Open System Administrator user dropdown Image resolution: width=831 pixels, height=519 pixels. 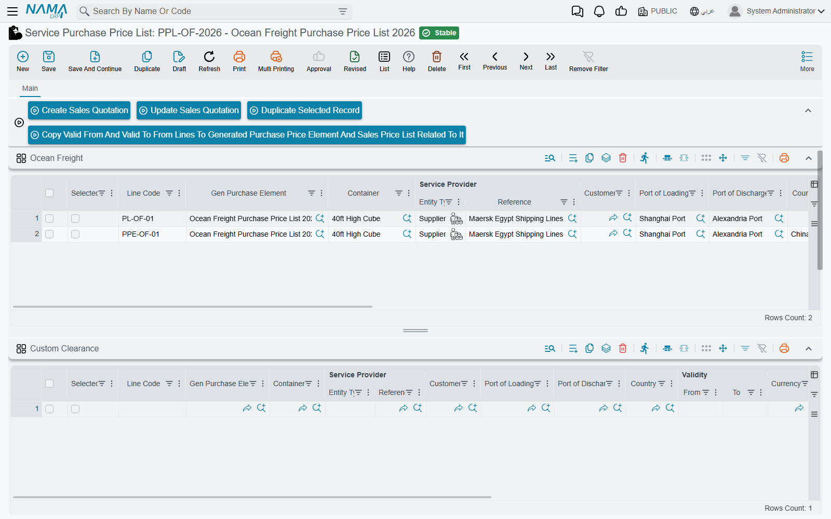778,11
